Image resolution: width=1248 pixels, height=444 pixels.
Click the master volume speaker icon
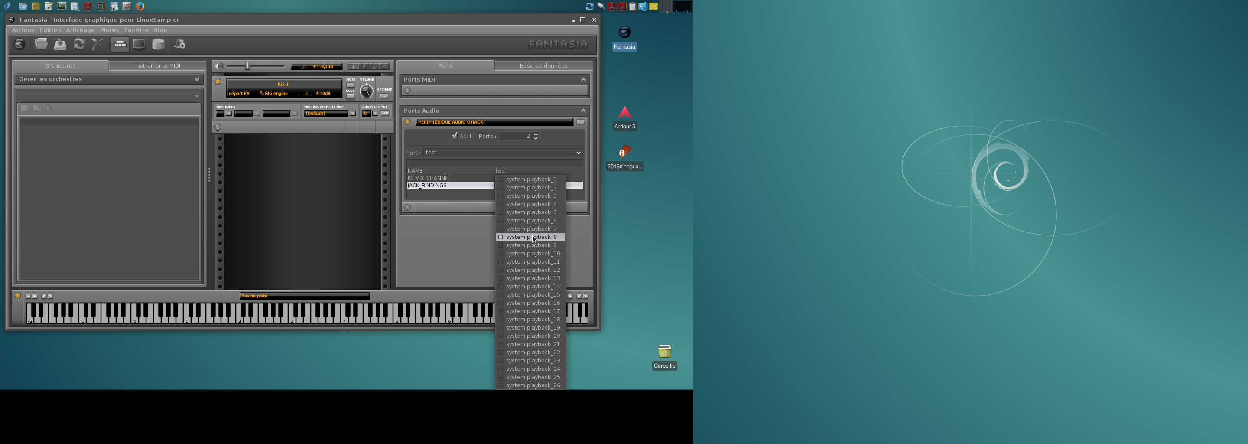219,66
